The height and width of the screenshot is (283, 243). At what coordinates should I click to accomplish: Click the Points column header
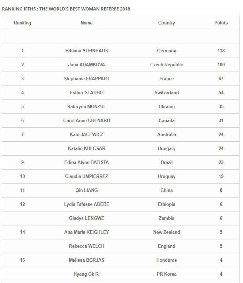(x=221, y=23)
